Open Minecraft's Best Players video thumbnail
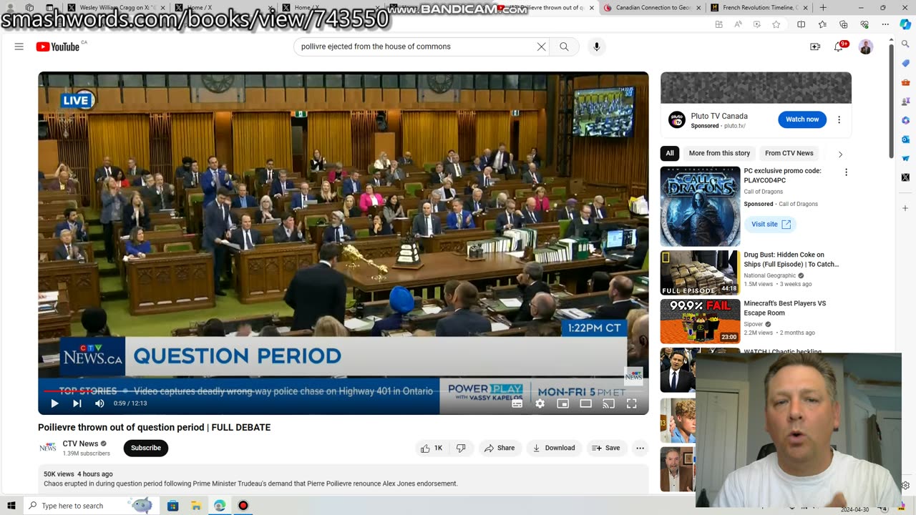 pyautogui.click(x=700, y=321)
